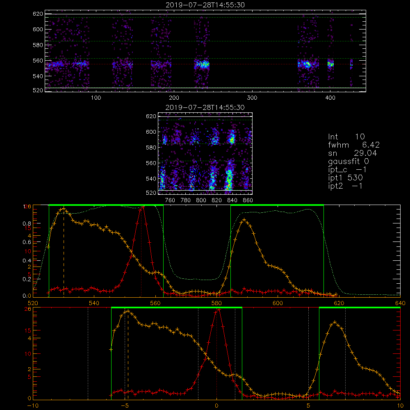Screen dimensions: 410x410
Task: Click the red dotted vertical line at zero in lower plot
Action: click(x=216, y=354)
